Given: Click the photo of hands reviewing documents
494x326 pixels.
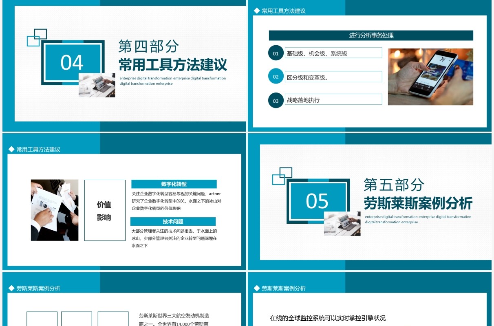Looking at the screenshot, I should coord(55,210).
